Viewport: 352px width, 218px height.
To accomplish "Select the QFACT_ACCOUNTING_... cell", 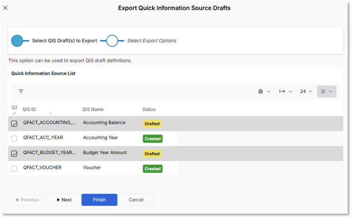I will [x=50, y=123].
